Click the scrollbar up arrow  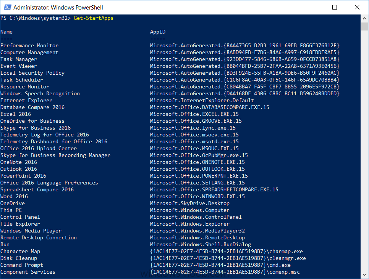click(x=364, y=18)
